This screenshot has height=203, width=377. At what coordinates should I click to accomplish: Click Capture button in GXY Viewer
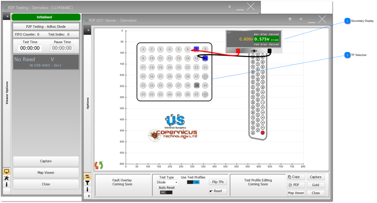point(316,177)
